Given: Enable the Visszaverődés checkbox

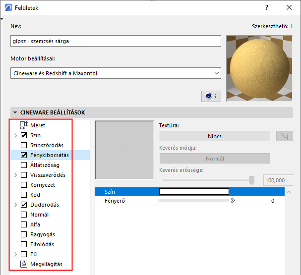Looking at the screenshot, I should click(24, 175).
